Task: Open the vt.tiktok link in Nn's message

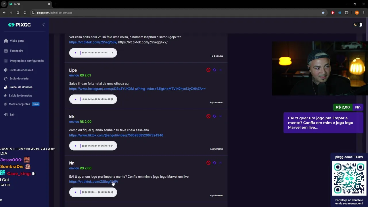Action: click(93, 182)
